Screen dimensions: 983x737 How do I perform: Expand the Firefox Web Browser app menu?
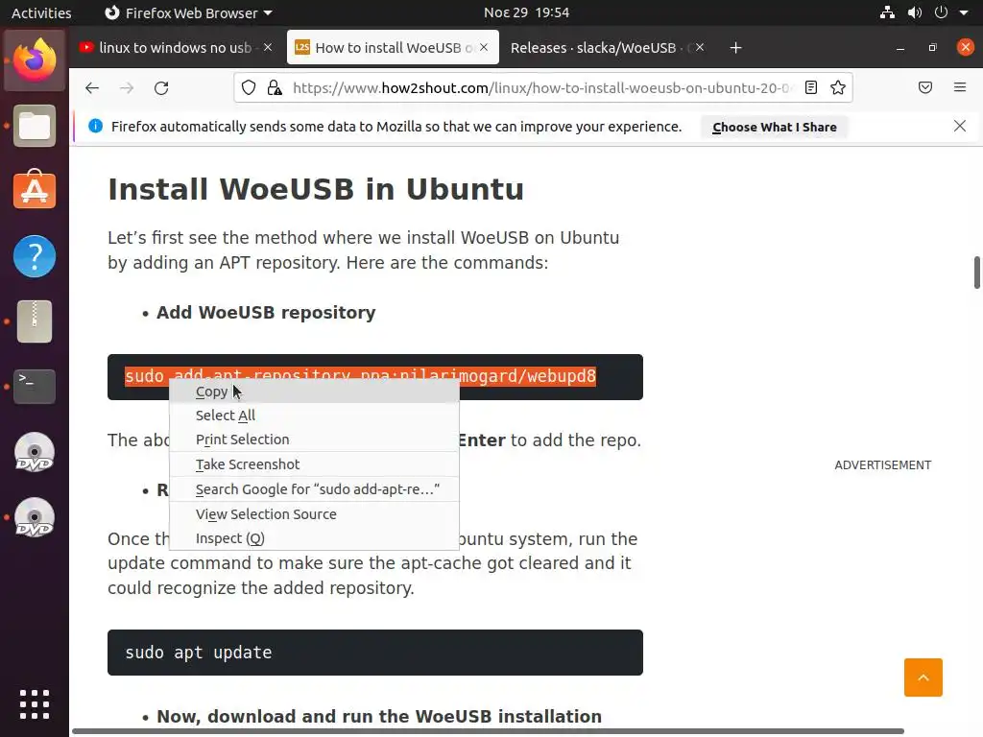click(187, 12)
